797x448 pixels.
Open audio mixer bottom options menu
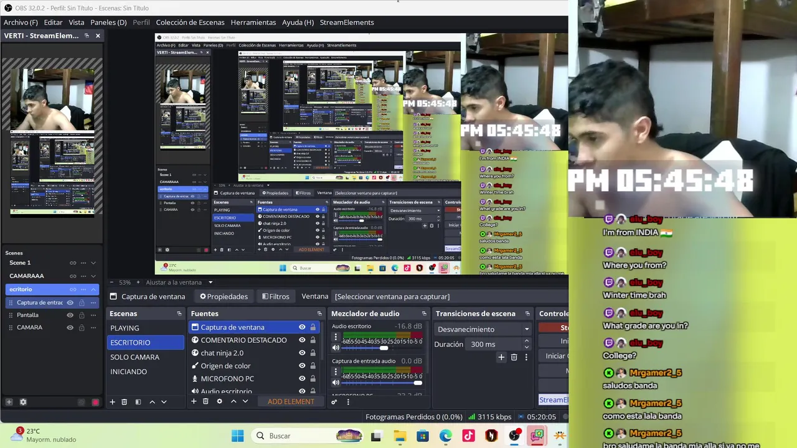coord(348,402)
